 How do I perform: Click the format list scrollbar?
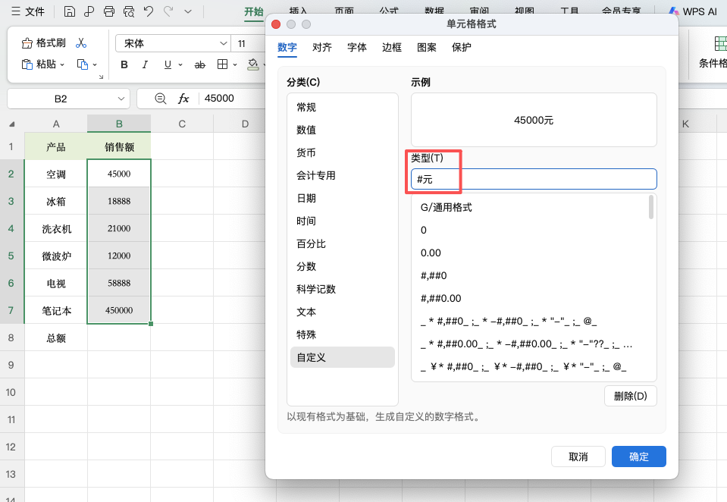tap(651, 207)
